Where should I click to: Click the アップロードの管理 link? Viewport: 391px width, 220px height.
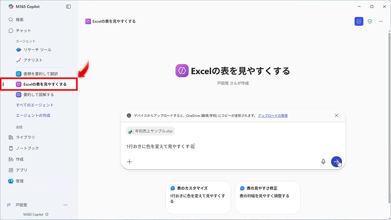(x=273, y=116)
